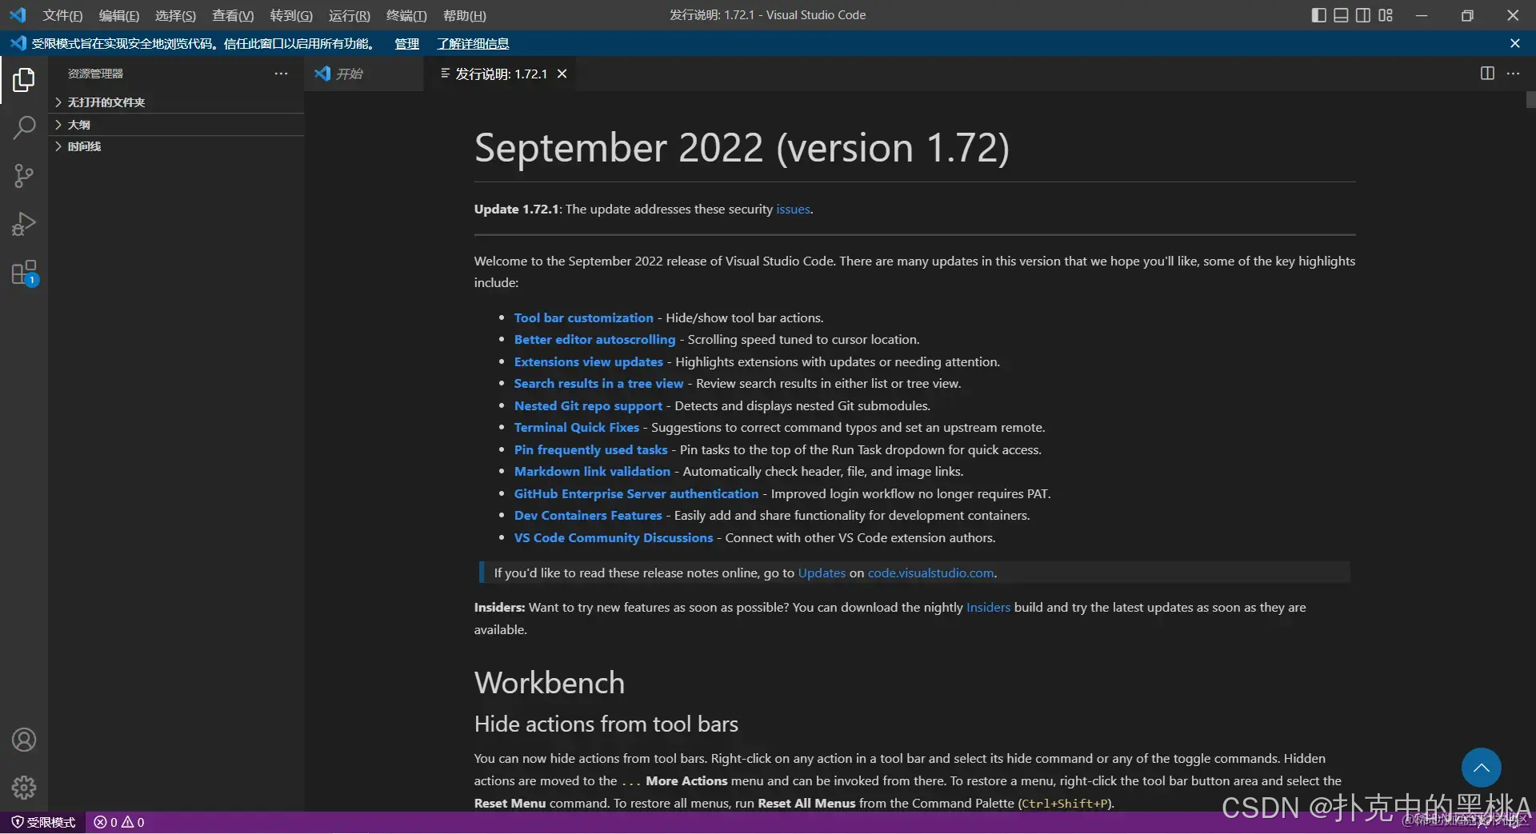Open Dev Containers Features link
The width and height of the screenshot is (1536, 834).
588,515
